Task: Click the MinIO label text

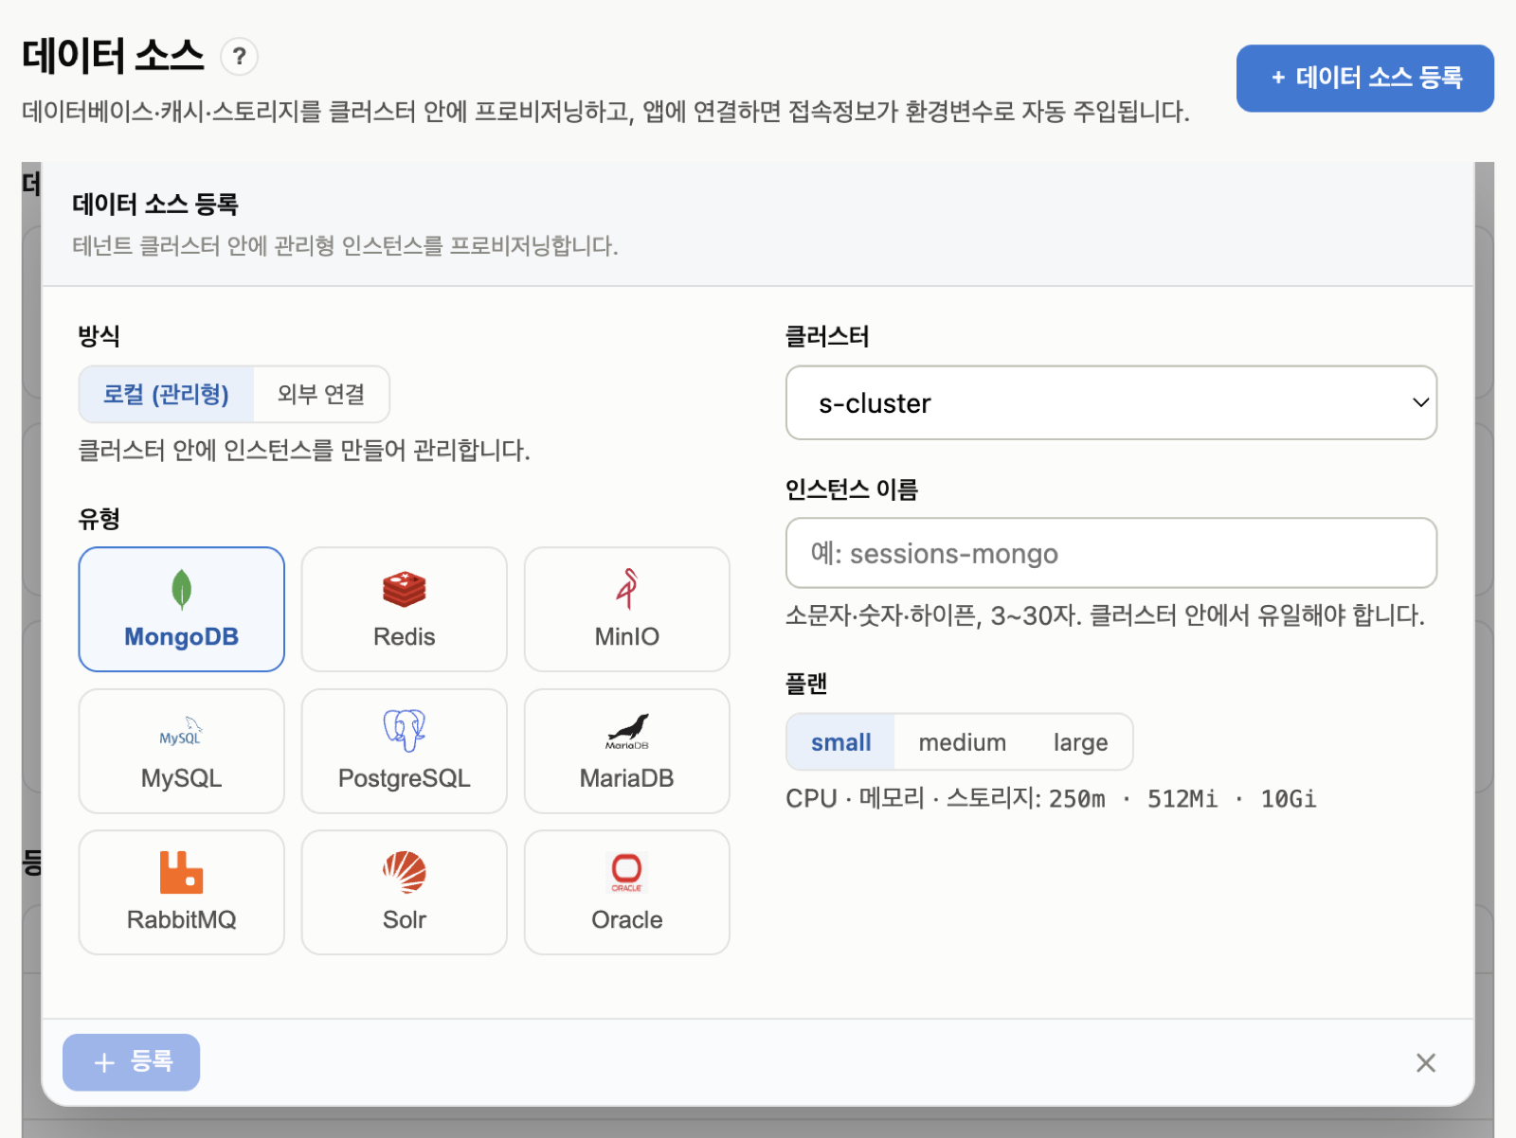Action: point(627,637)
